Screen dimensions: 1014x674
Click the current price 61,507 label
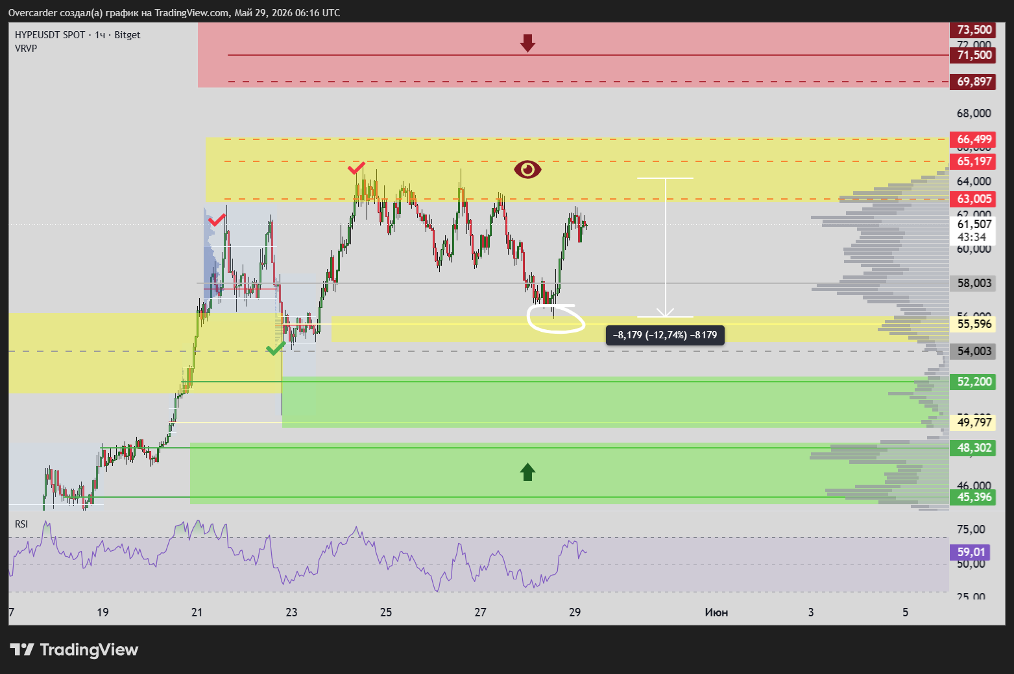point(974,224)
